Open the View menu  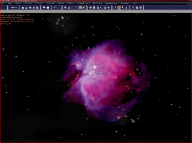18,3
